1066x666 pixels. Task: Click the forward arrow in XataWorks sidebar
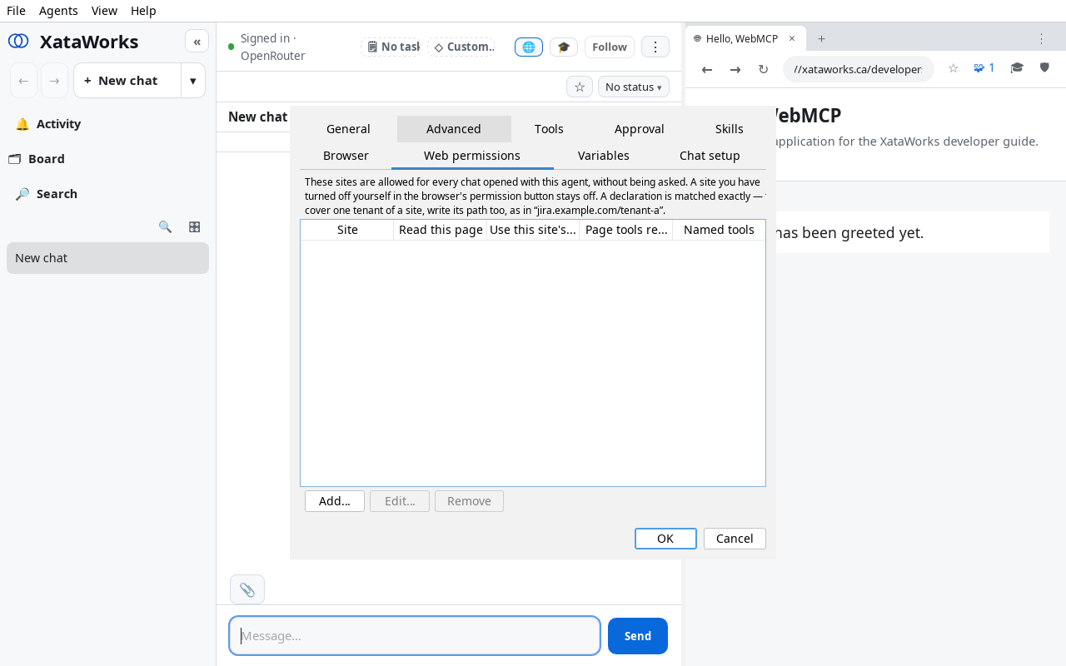pos(54,81)
